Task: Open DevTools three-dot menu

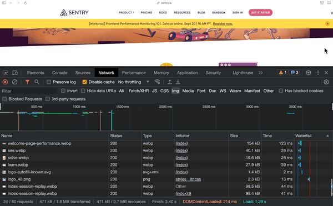Action: coord(318,73)
